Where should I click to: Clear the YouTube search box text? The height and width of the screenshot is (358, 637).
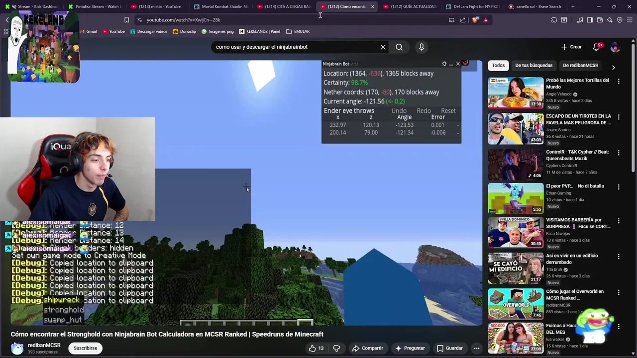point(383,47)
